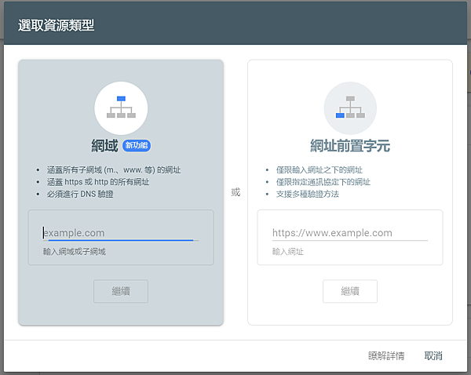Click text 支援多種驗證方法
Image resolution: width=471 pixels, height=375 pixels.
coord(308,194)
